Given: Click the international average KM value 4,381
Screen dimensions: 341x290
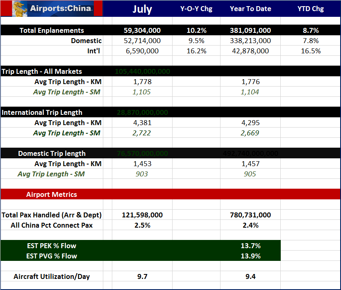Looking at the screenshot, I should (x=142, y=123).
